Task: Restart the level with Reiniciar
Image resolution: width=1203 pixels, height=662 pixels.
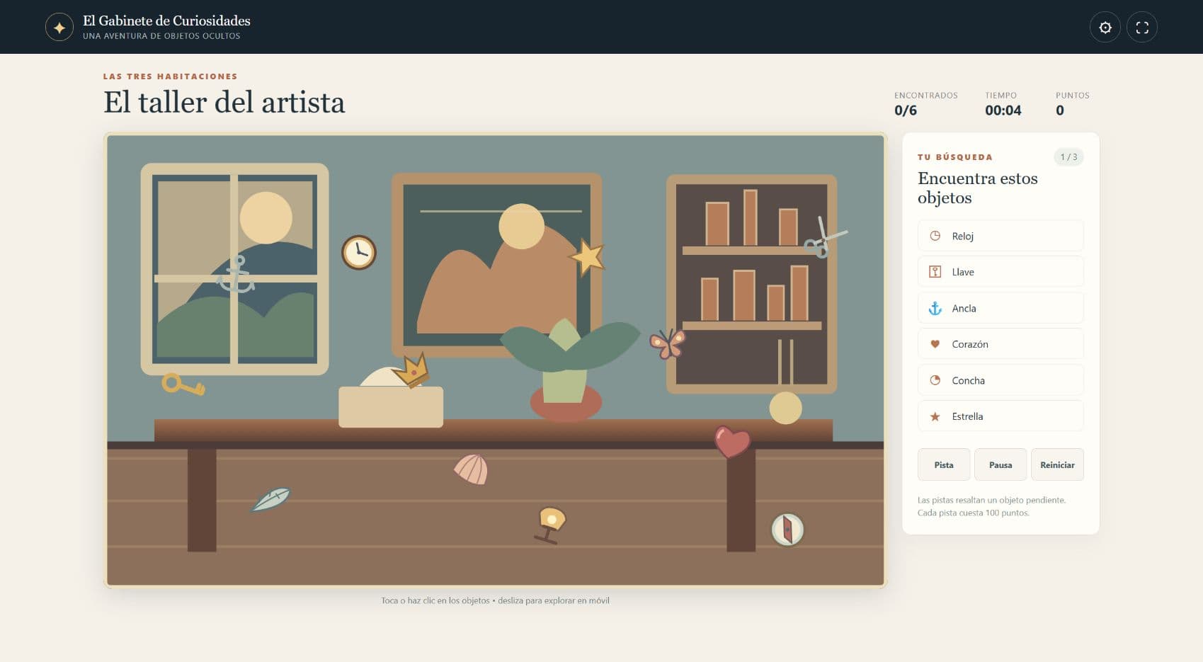Action: [1057, 465]
